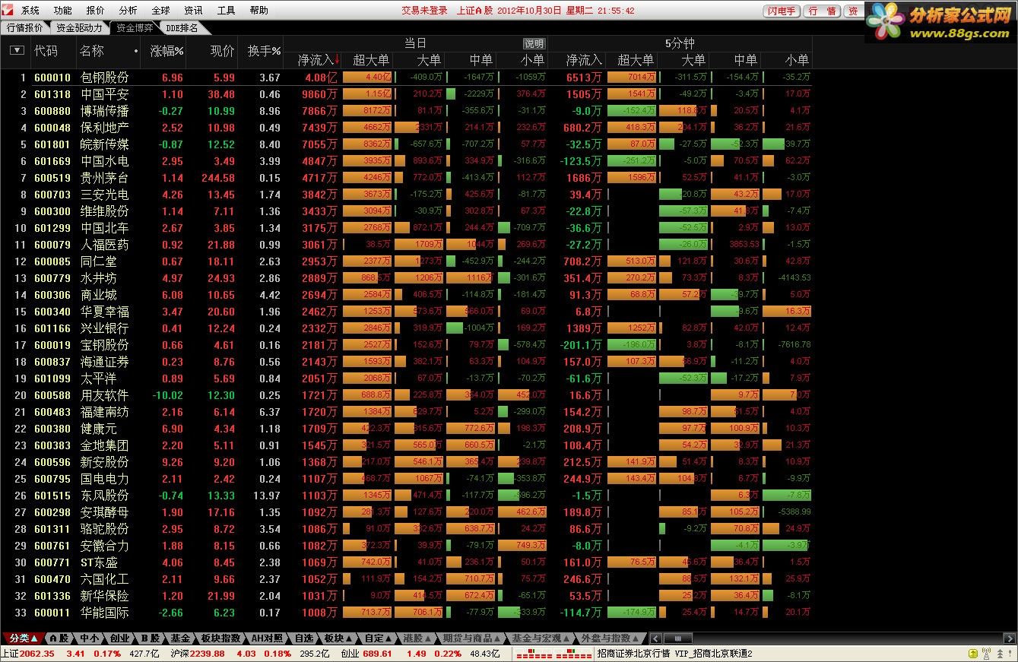Select the 资金博弈 tab
Viewport: 1018px width, 662px height.
click(x=135, y=27)
